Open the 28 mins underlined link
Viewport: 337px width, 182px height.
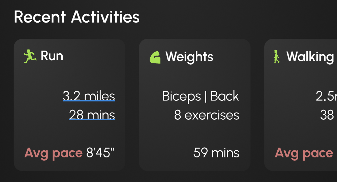(x=92, y=115)
